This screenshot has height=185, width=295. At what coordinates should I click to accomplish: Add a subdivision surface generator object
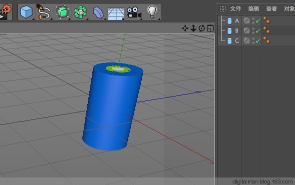(62, 12)
